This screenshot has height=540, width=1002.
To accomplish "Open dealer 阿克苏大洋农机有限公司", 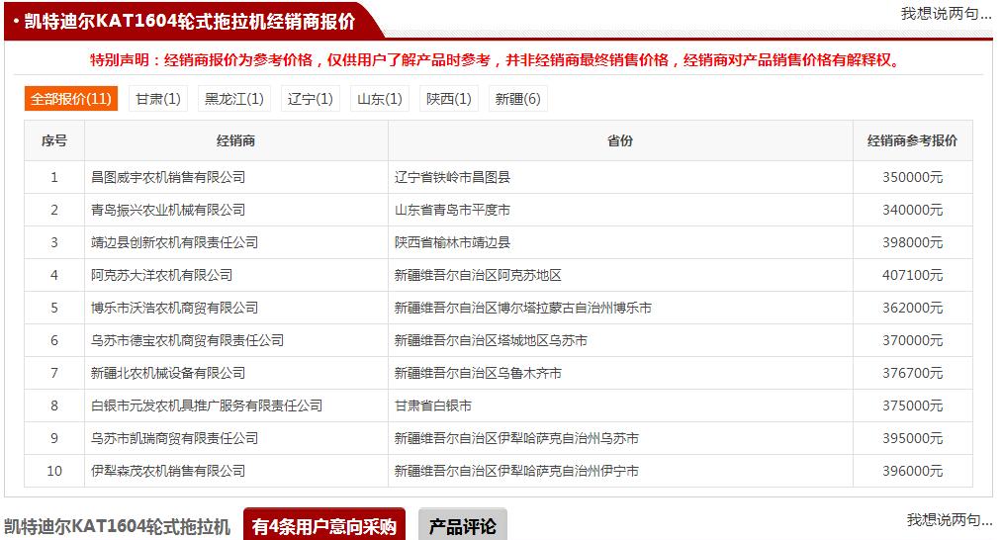I will (x=161, y=275).
